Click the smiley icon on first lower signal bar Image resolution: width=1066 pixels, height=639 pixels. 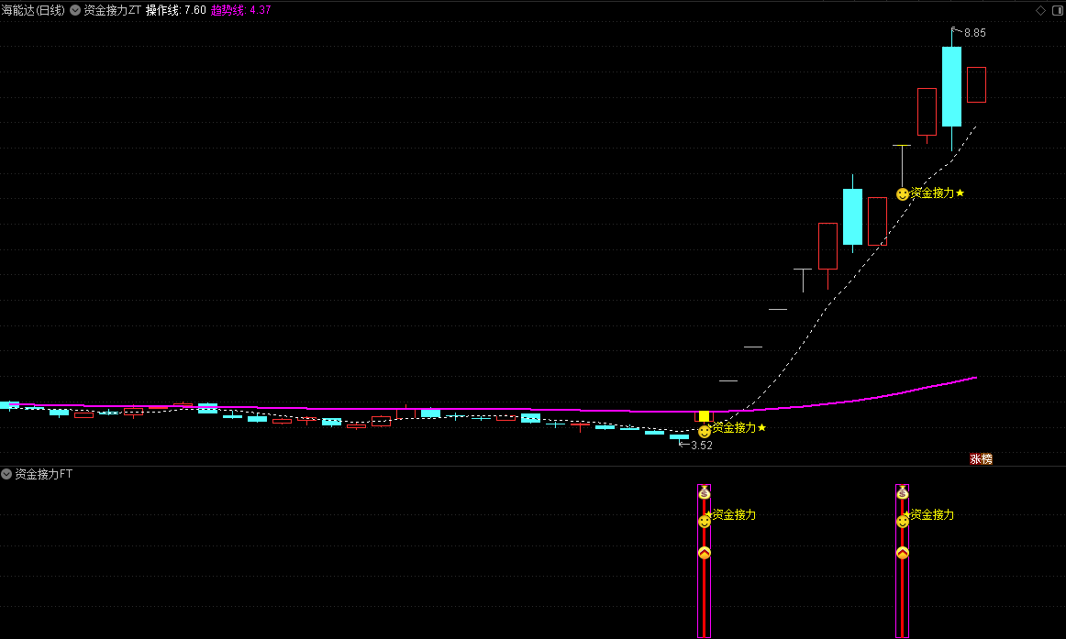pyautogui.click(x=705, y=522)
